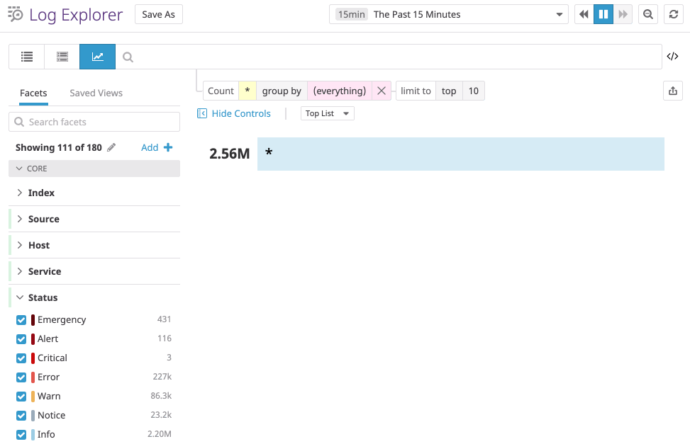Open the Saved Views tab
690x444 pixels.
pyautogui.click(x=96, y=93)
